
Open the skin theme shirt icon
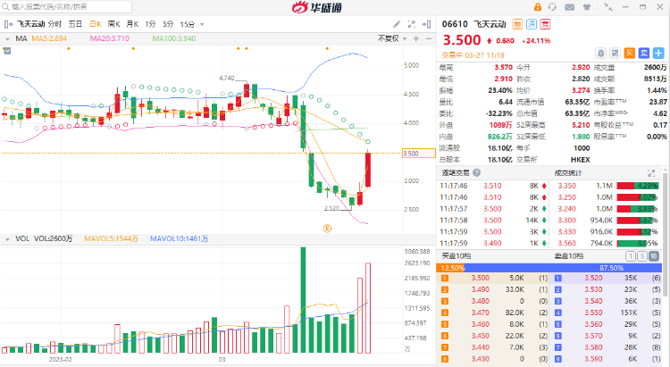(x=587, y=7)
